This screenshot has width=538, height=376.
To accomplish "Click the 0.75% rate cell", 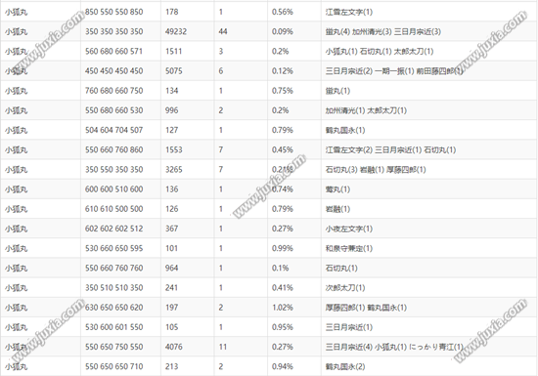I will (x=282, y=91).
